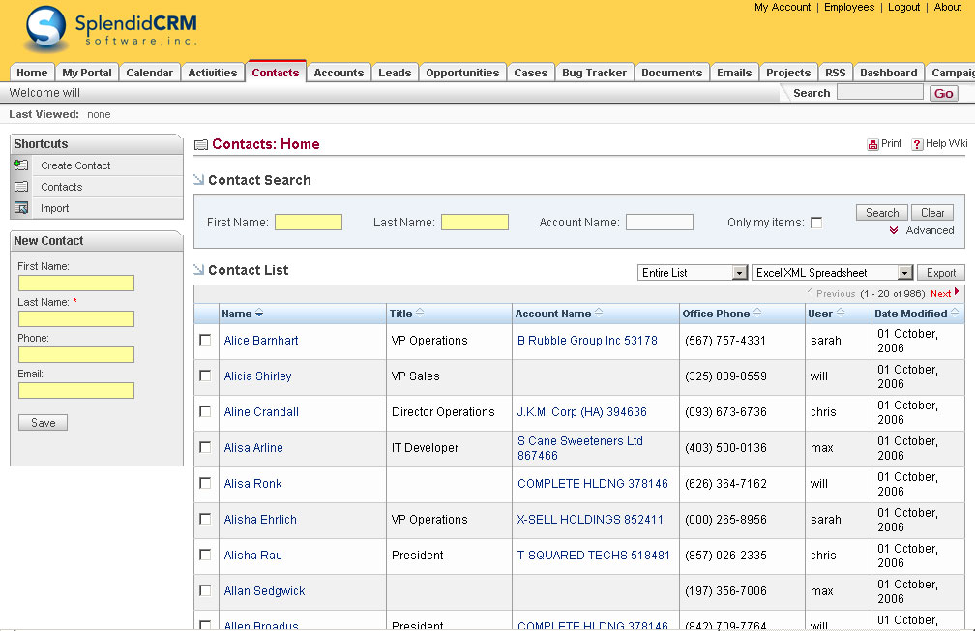Select the checkbox for Alisha Rau

point(205,555)
